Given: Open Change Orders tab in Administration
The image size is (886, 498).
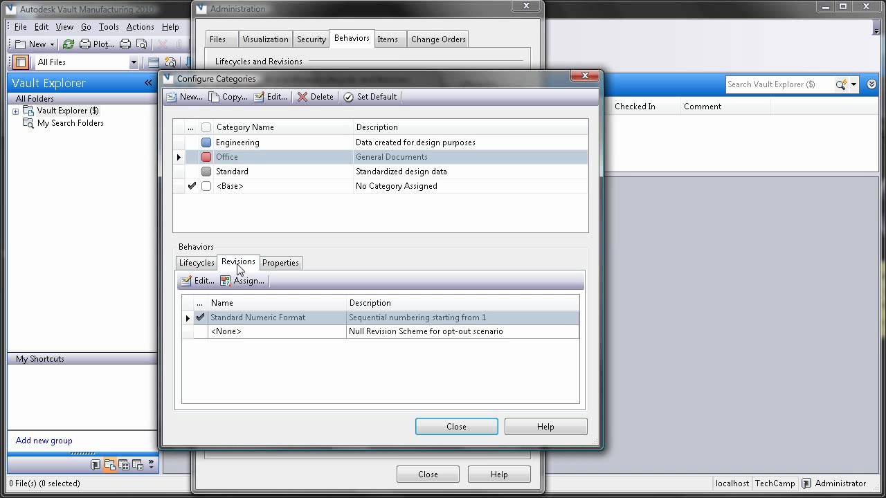Looking at the screenshot, I should [438, 39].
